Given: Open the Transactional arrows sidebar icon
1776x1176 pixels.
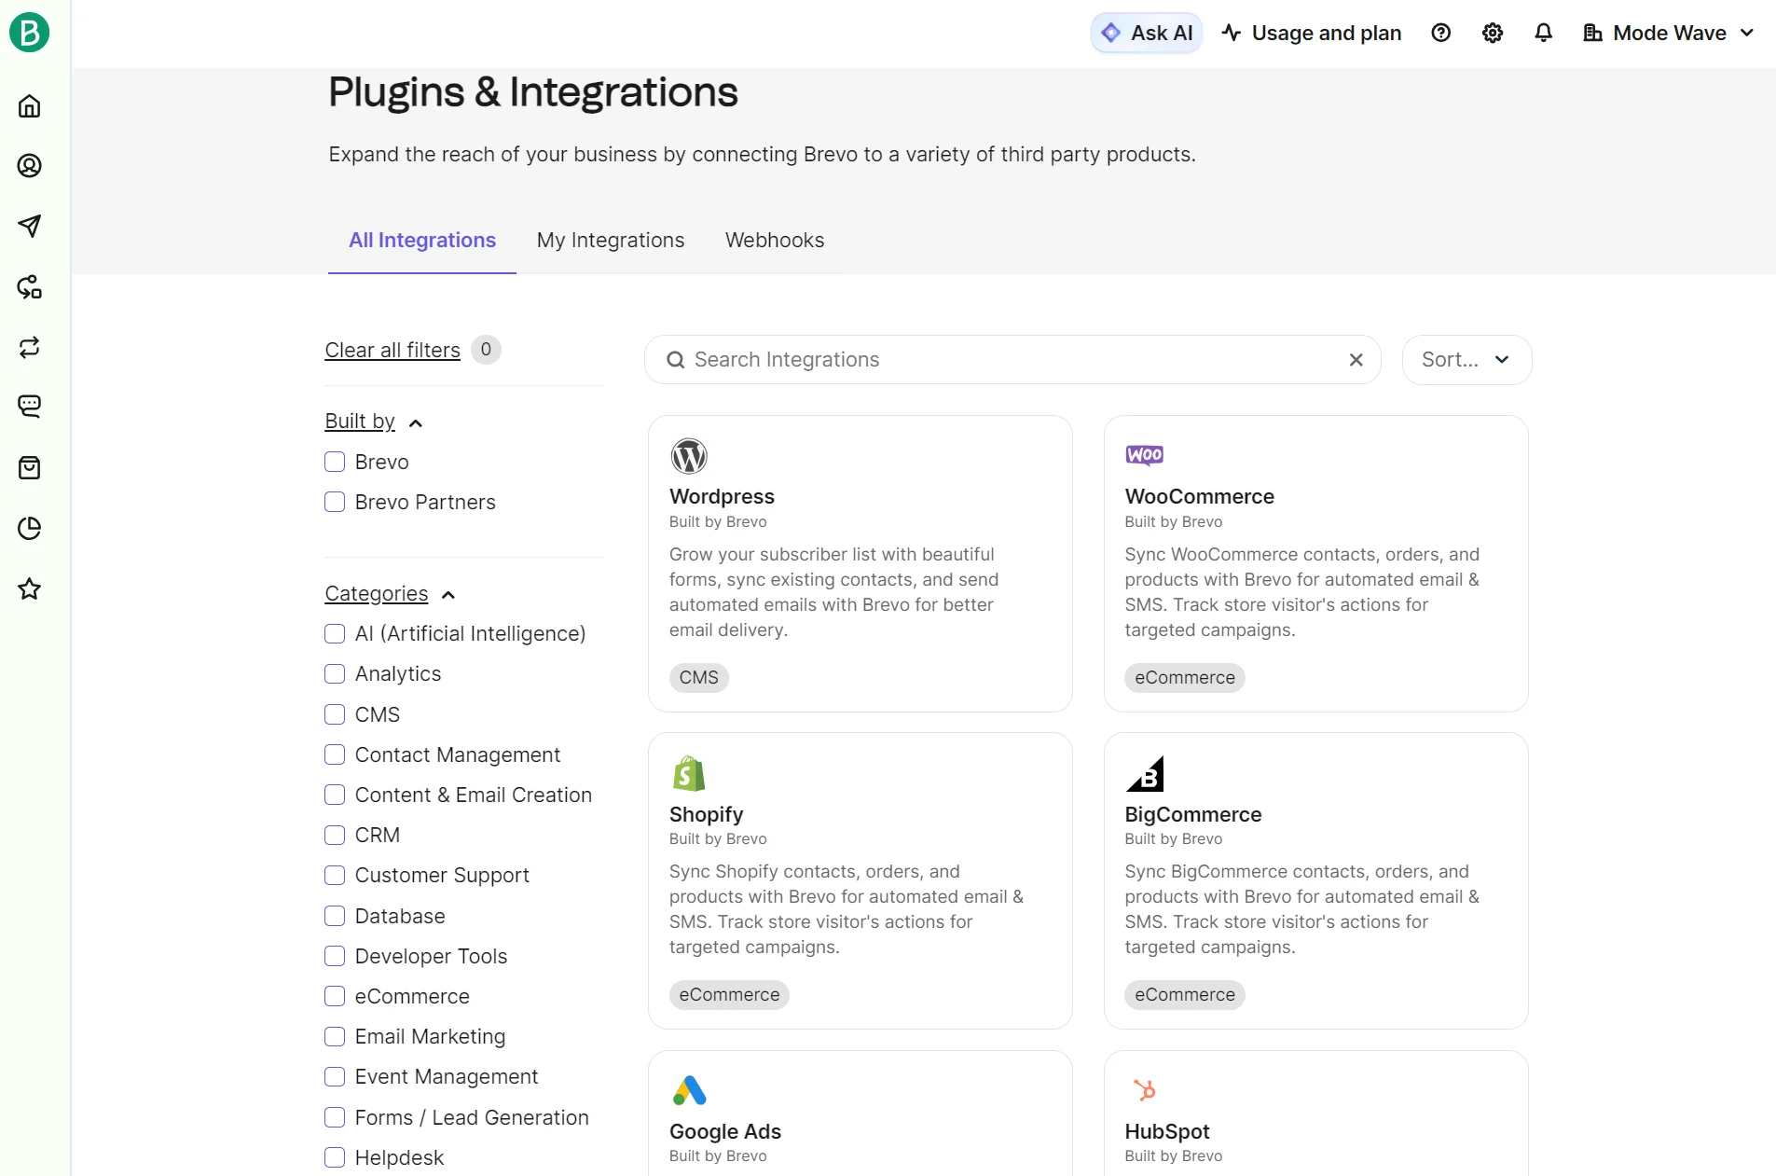Looking at the screenshot, I should coord(30,348).
